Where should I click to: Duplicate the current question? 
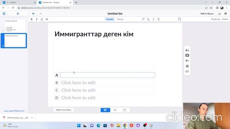click(216, 19)
